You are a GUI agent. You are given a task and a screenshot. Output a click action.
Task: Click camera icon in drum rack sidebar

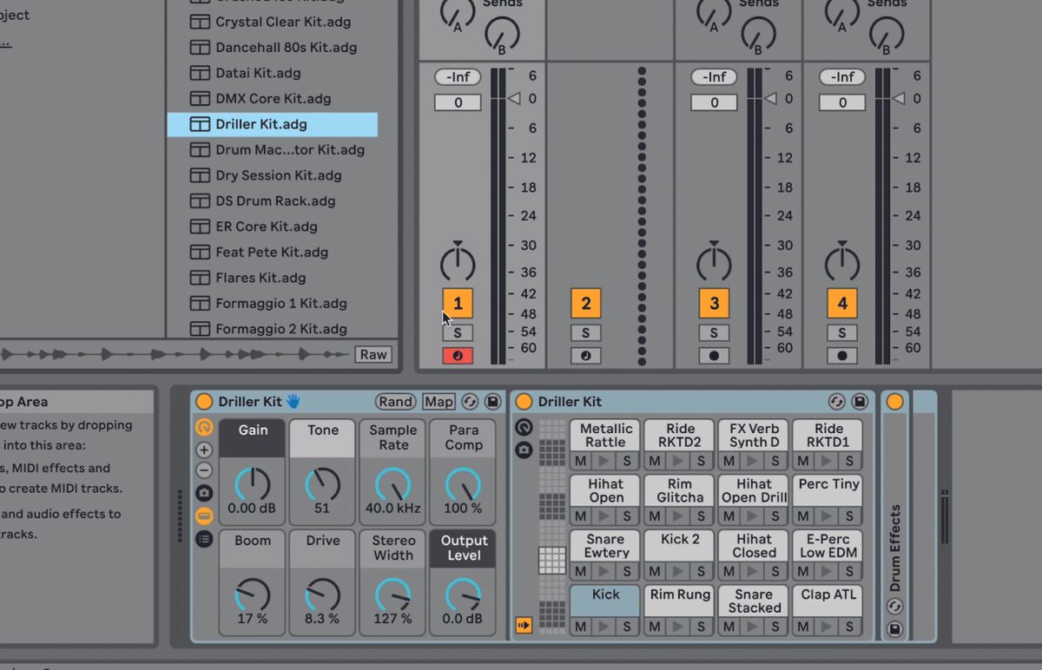[x=524, y=450]
